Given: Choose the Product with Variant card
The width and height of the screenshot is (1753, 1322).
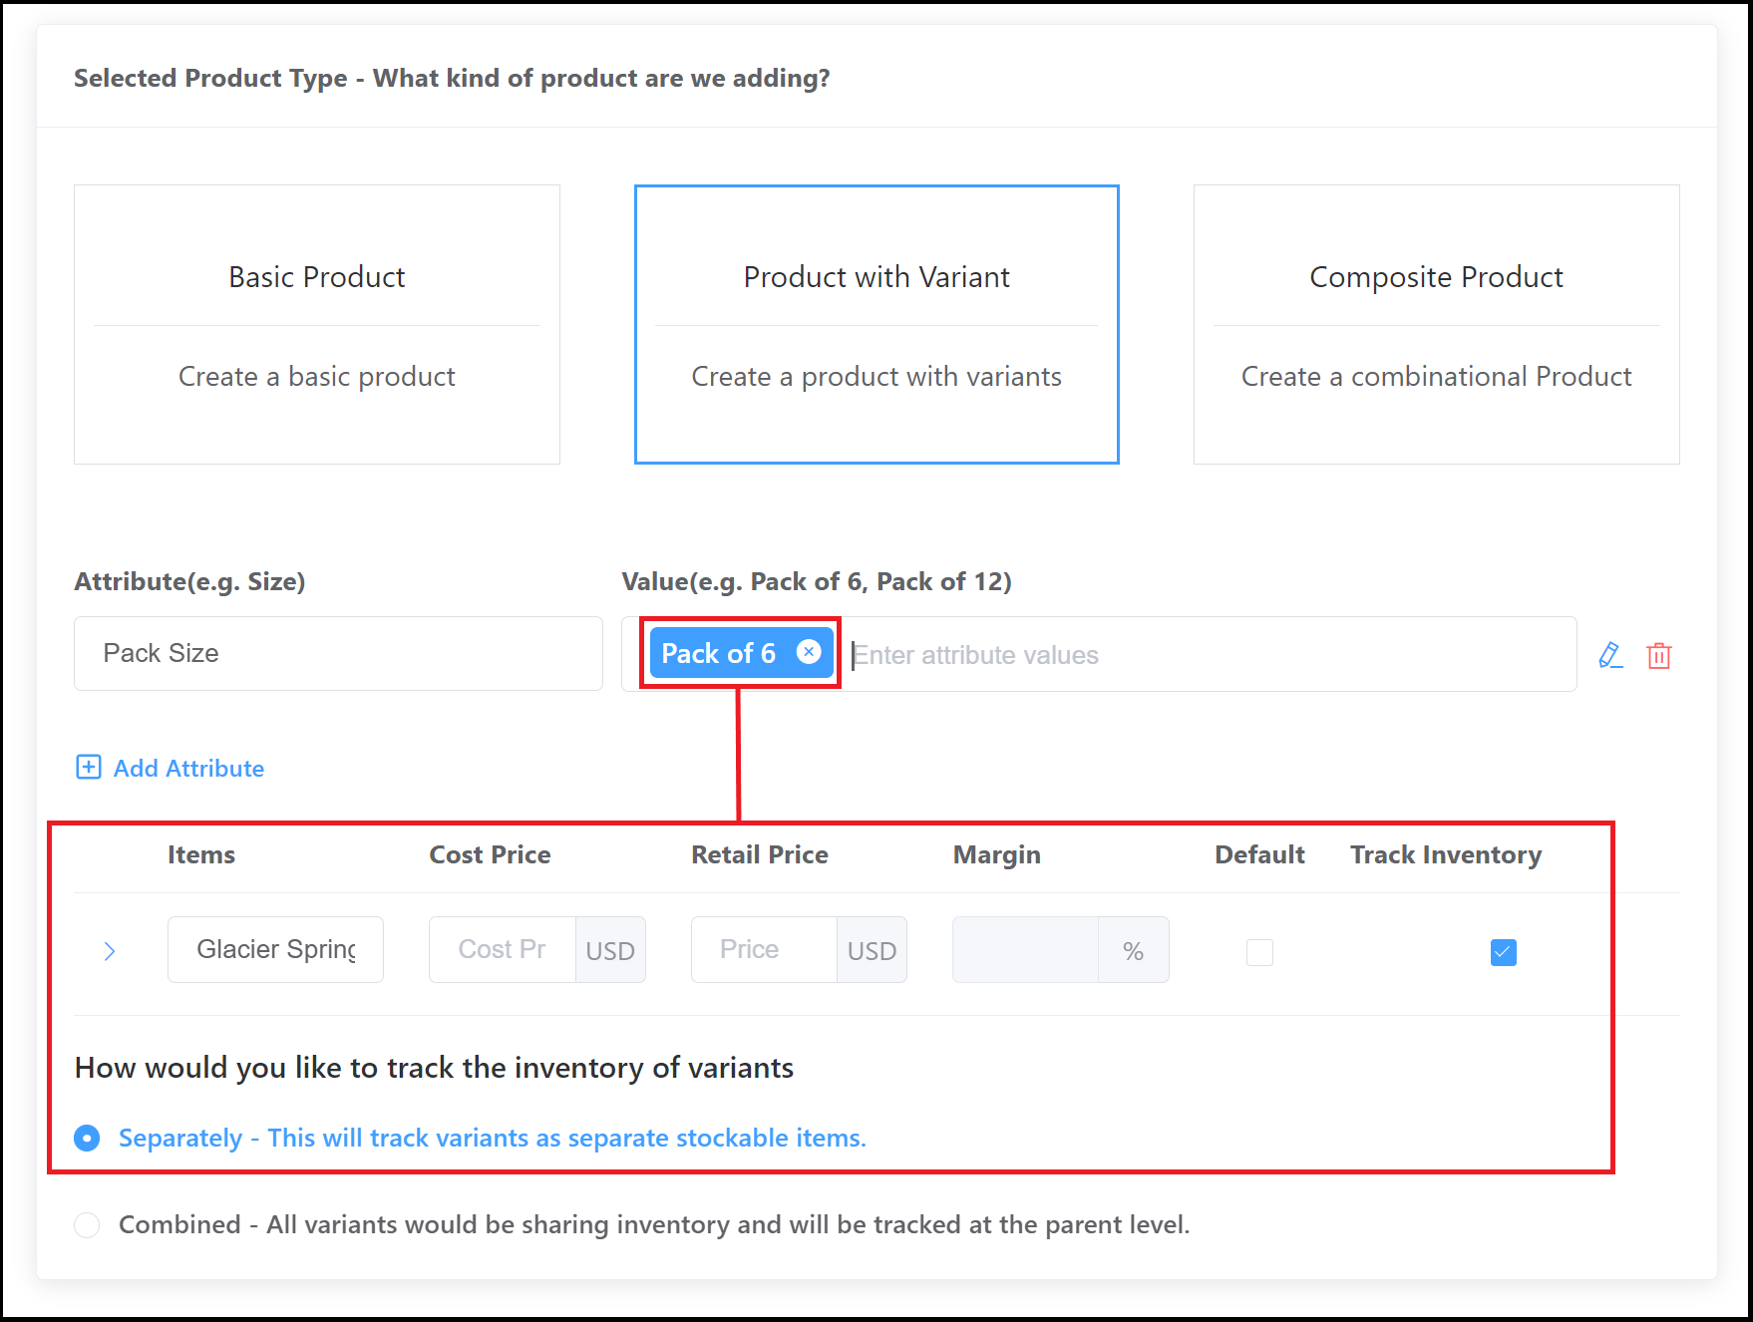Looking at the screenshot, I should tap(876, 324).
